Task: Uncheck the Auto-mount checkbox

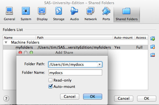Action: pos(50,86)
